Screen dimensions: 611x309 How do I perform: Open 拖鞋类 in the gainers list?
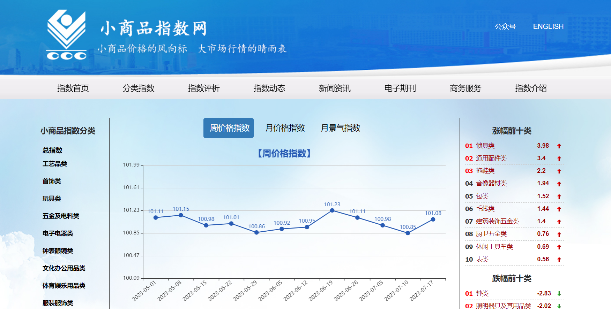coord(485,171)
